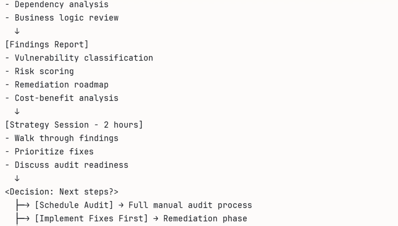Pick the "Remediation roadmap" line

pos(61,85)
